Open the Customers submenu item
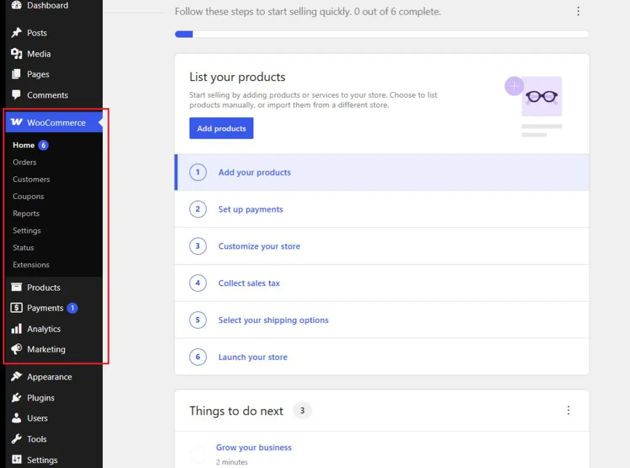 tap(31, 179)
